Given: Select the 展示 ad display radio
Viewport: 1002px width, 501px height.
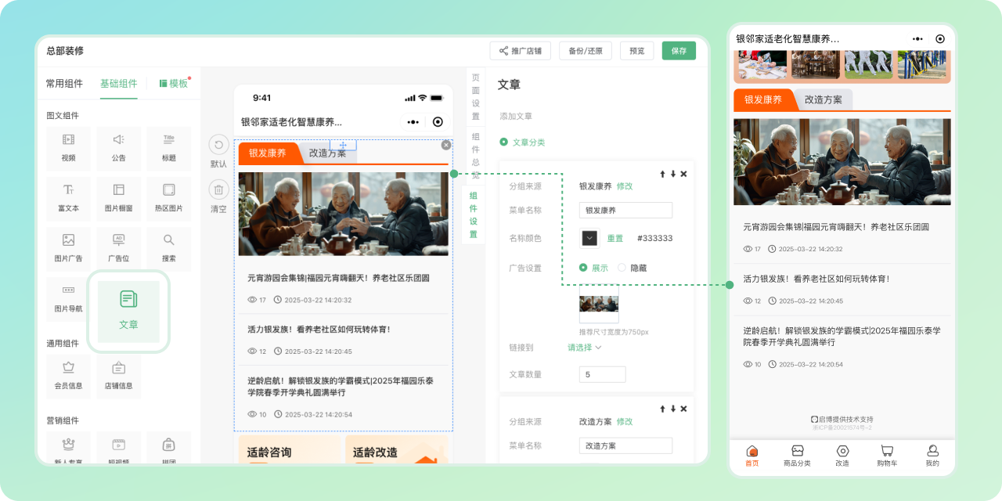Looking at the screenshot, I should point(583,268).
